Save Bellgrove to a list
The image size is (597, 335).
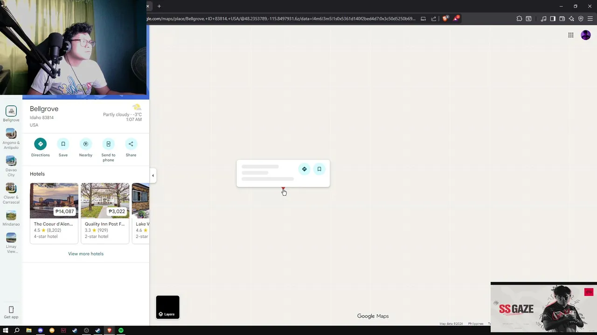(x=63, y=144)
